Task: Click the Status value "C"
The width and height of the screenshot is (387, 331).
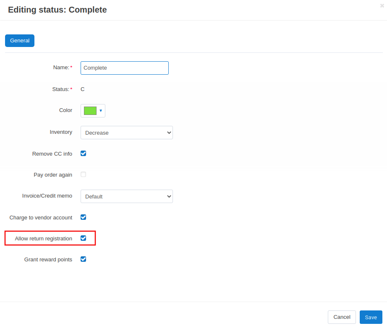Action: 83,89
